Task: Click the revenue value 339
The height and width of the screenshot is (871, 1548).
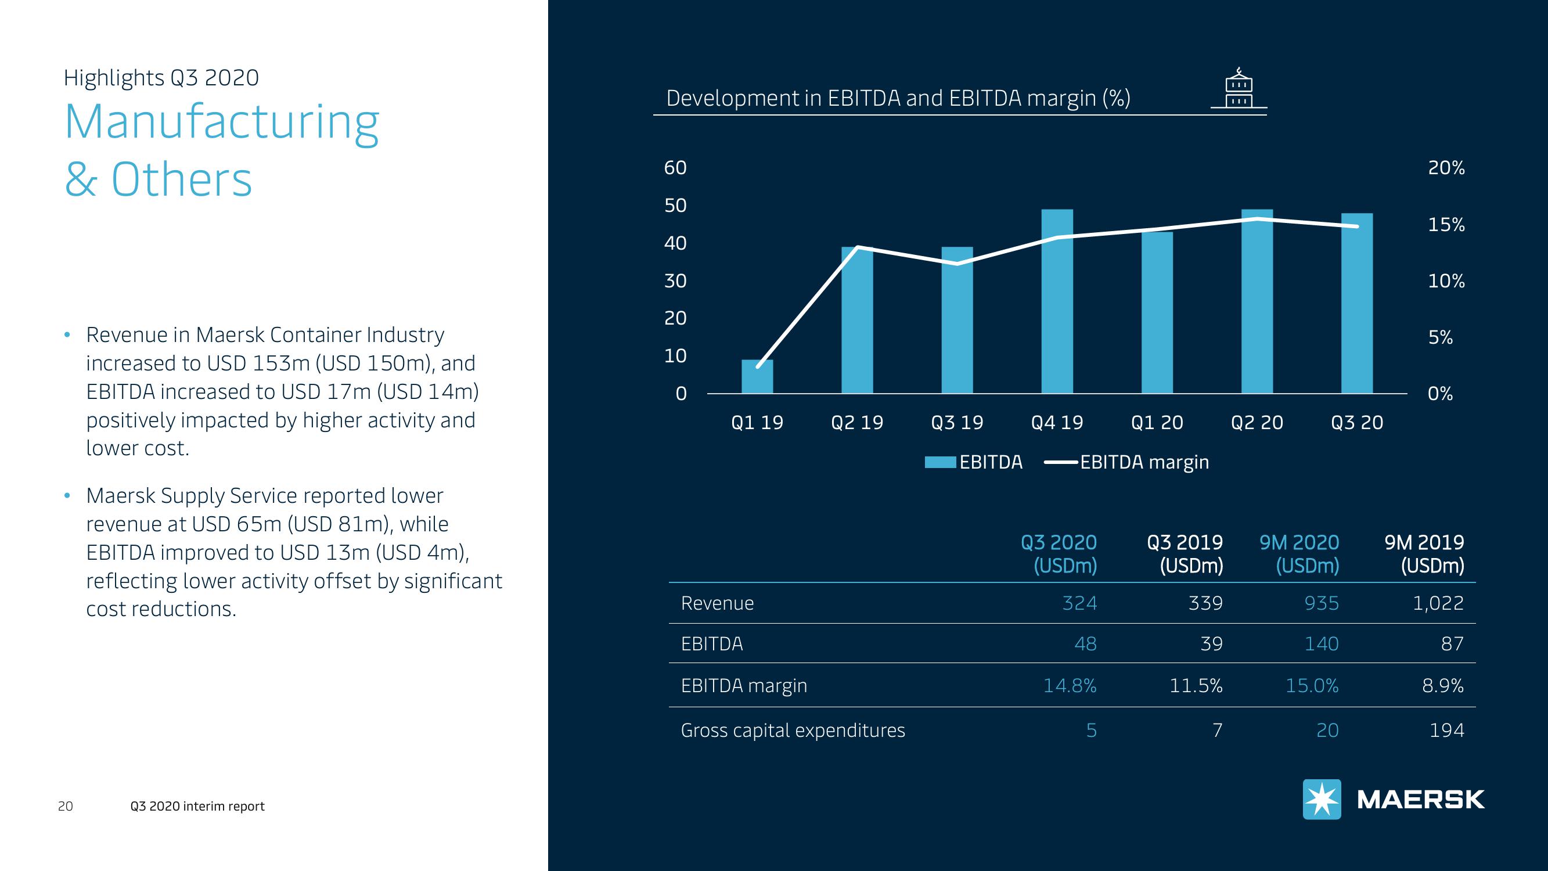Action: (x=1205, y=603)
